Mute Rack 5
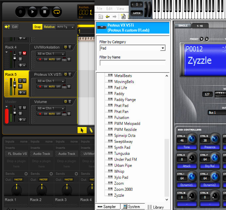The height and width of the screenshot is (210, 226). click(24, 81)
